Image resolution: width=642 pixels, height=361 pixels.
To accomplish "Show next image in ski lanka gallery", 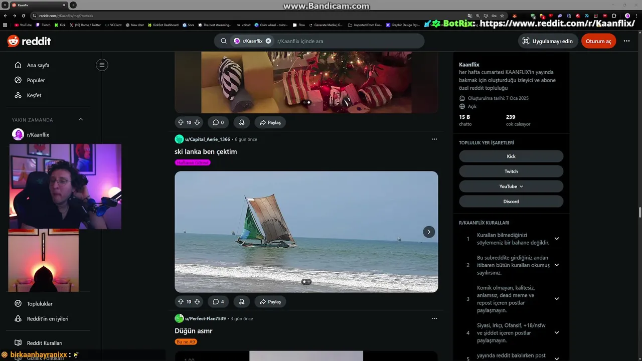I will pyautogui.click(x=428, y=232).
